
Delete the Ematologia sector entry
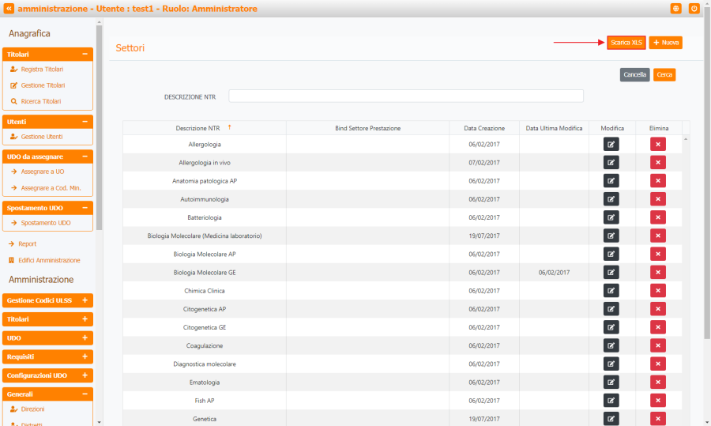[x=657, y=382]
